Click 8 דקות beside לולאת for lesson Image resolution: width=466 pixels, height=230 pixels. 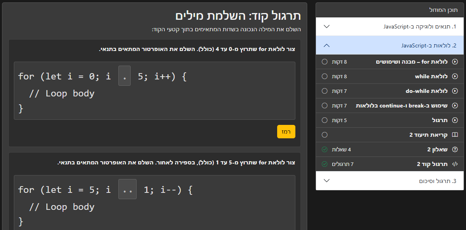click(339, 62)
